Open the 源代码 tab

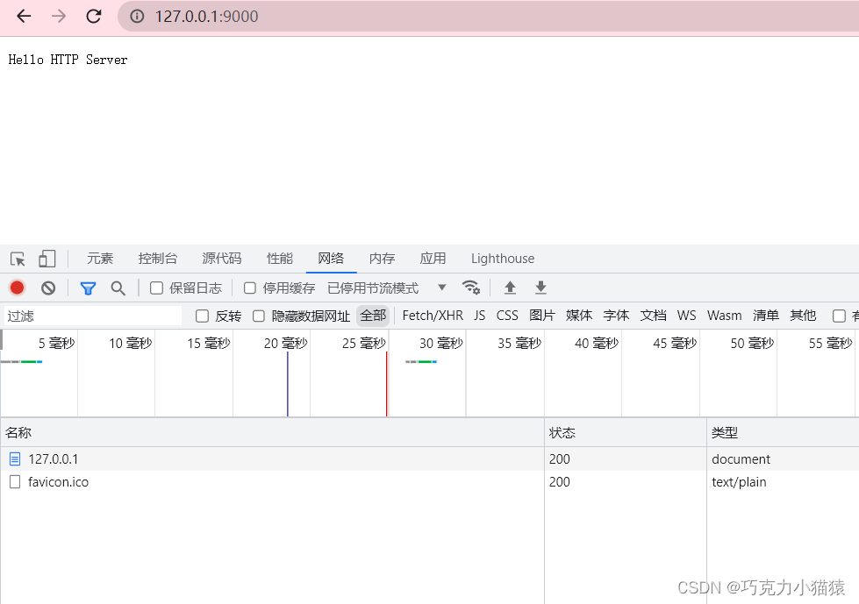pyautogui.click(x=222, y=259)
